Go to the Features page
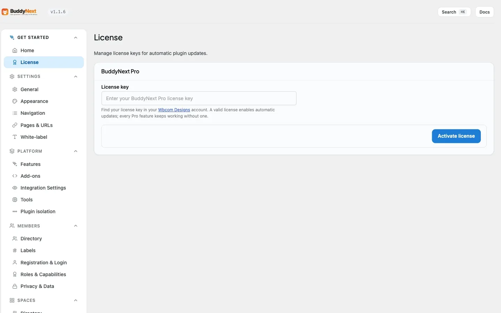Screen dimensions: 501x313 pyautogui.click(x=44, y=164)
